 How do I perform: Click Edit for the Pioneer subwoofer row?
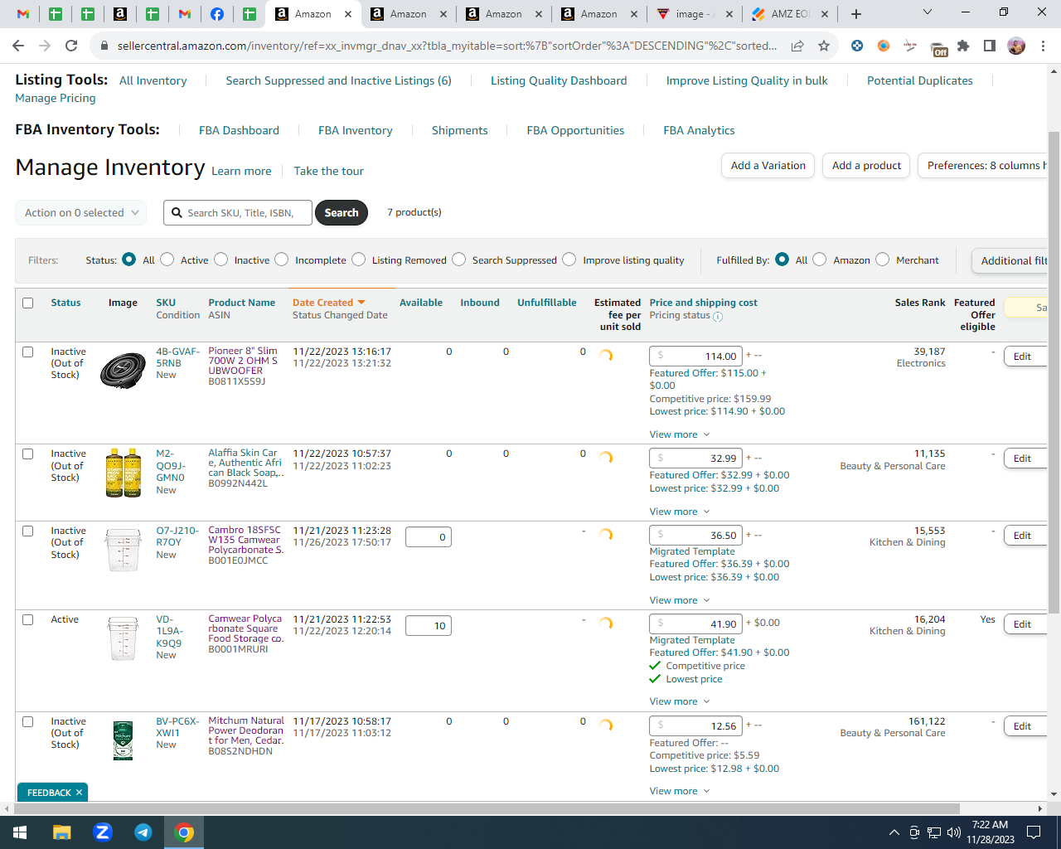pyautogui.click(x=1025, y=357)
